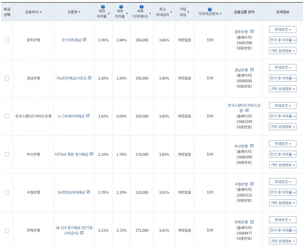
Task: Expand 기타 상세정보 for 경남은행 row
Action: (282, 89)
